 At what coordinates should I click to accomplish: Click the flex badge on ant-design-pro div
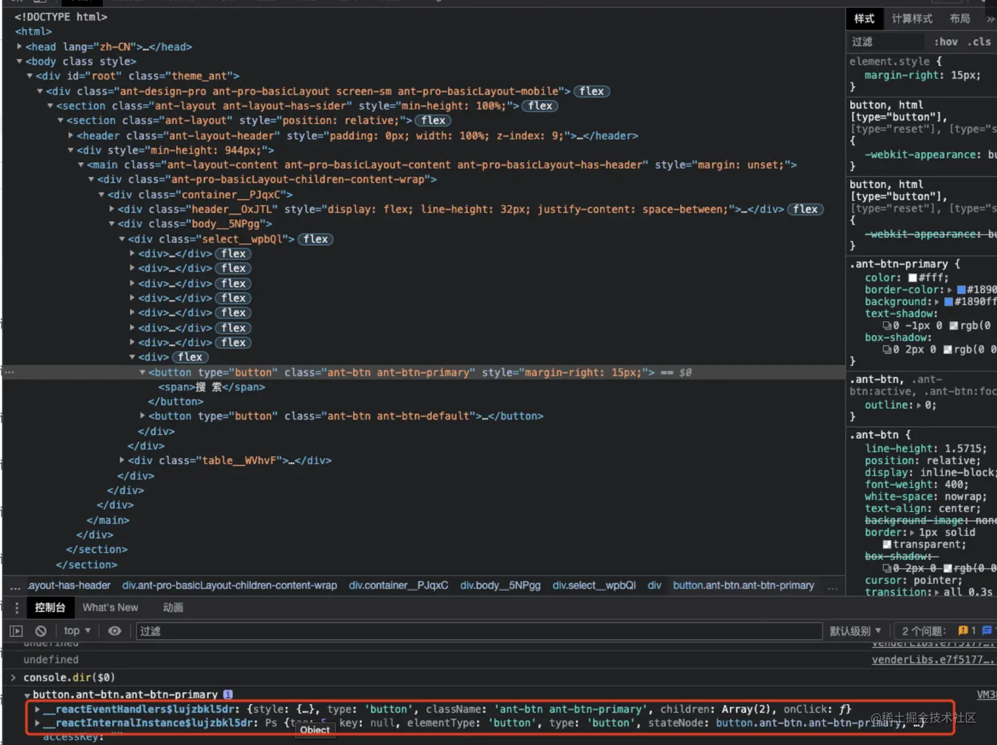[x=591, y=91]
